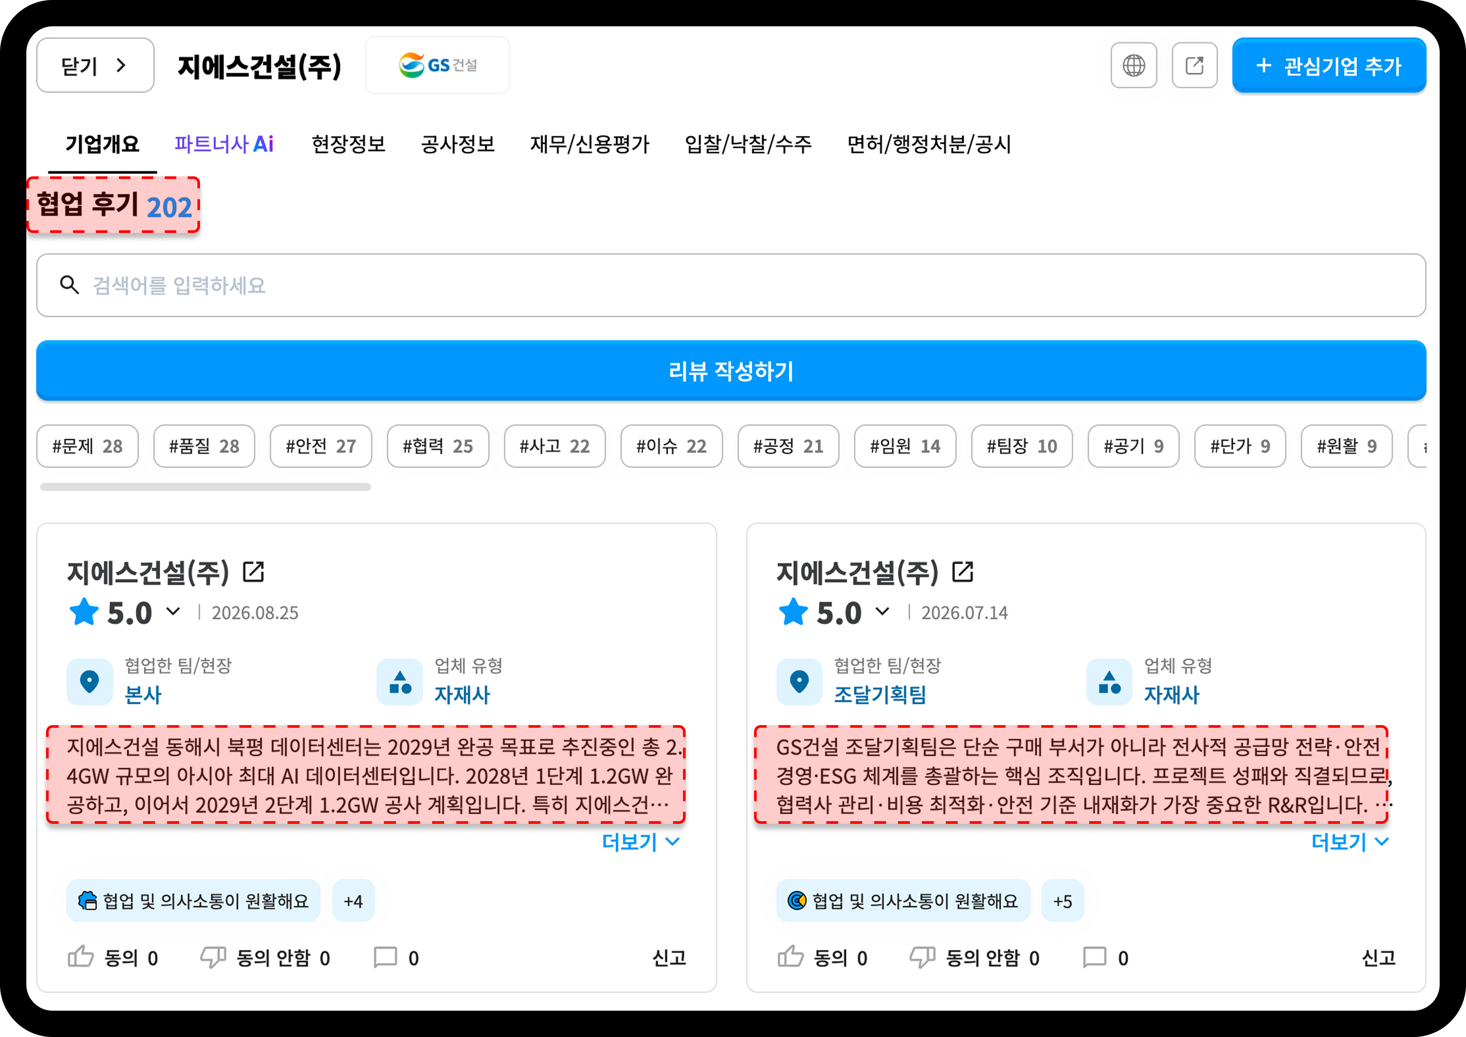Click the external share icon in header

[x=1194, y=65]
